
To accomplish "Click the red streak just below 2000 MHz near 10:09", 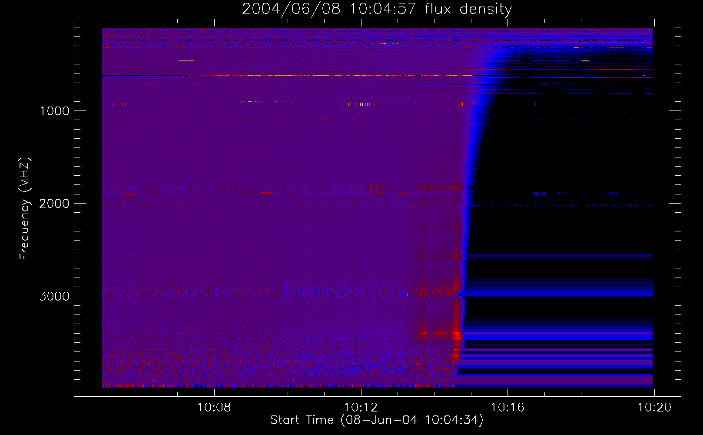I will tap(265, 193).
